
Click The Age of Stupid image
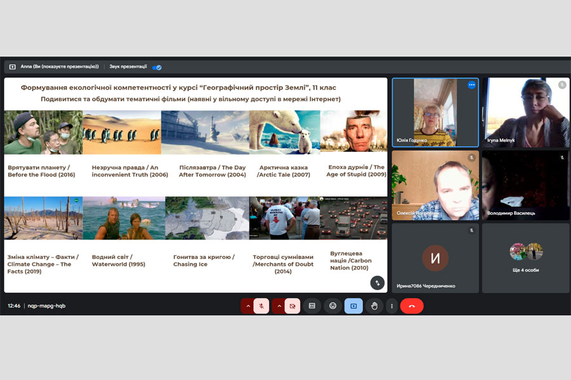[x=353, y=131]
